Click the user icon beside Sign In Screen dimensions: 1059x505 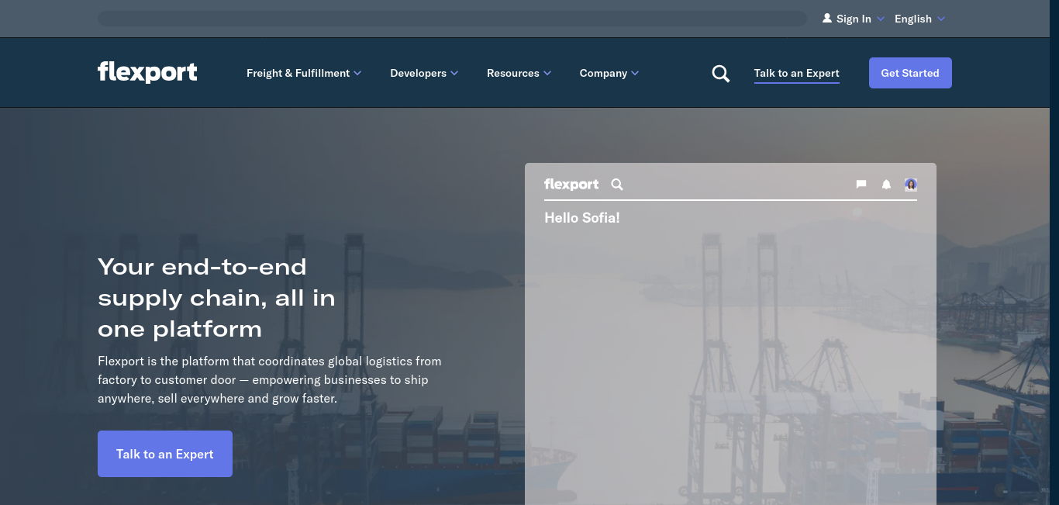[827, 19]
